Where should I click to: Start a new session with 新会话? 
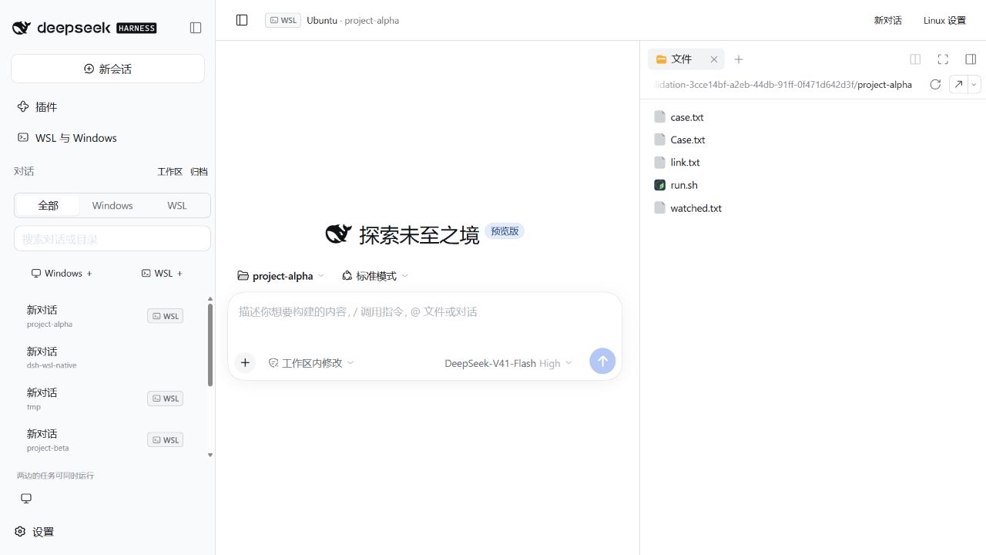click(x=108, y=69)
